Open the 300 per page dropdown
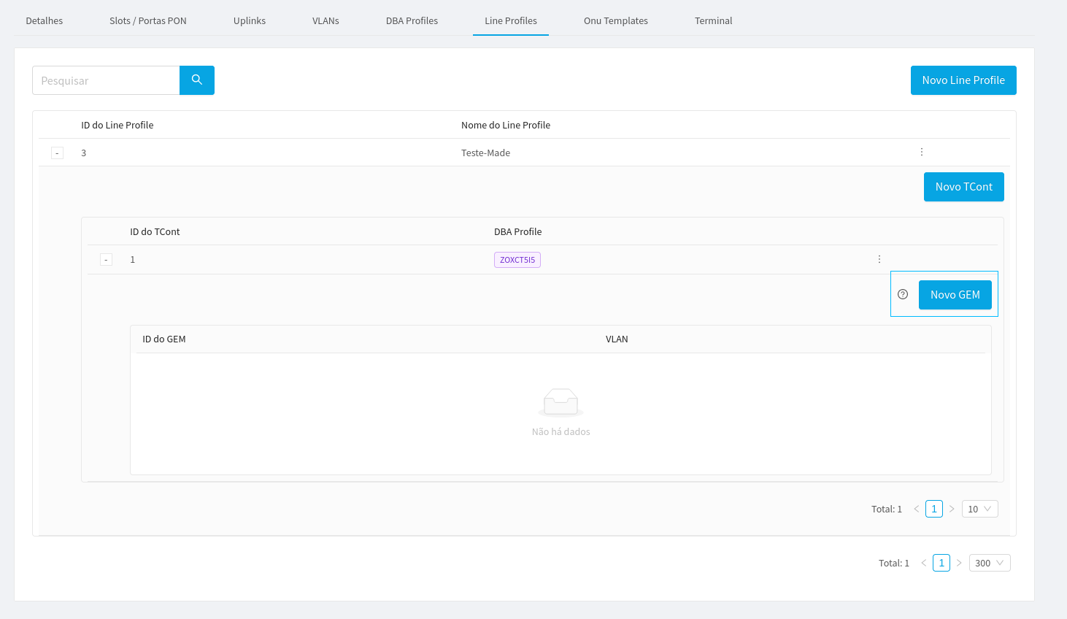The image size is (1067, 619). pos(989,563)
